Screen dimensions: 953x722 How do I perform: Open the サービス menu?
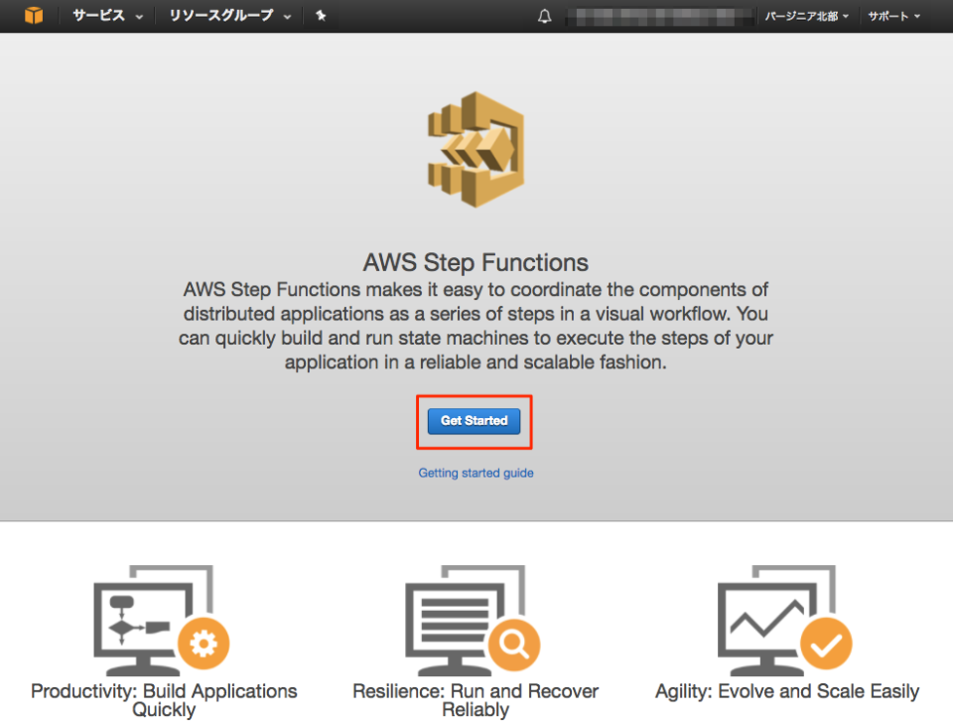97,16
